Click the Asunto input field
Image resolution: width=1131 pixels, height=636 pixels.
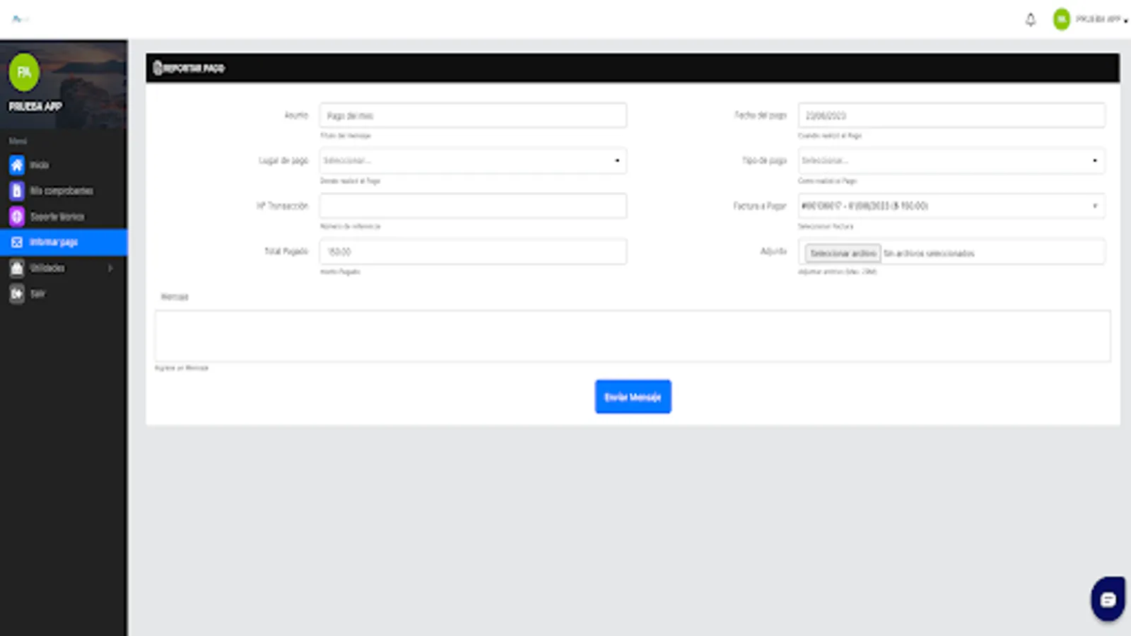pos(473,115)
